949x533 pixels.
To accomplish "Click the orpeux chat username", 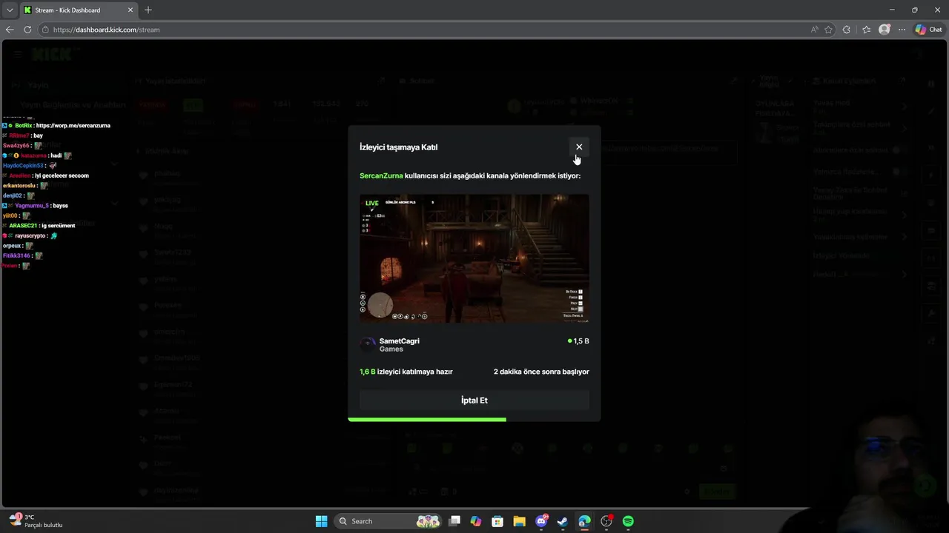I will (x=12, y=246).
